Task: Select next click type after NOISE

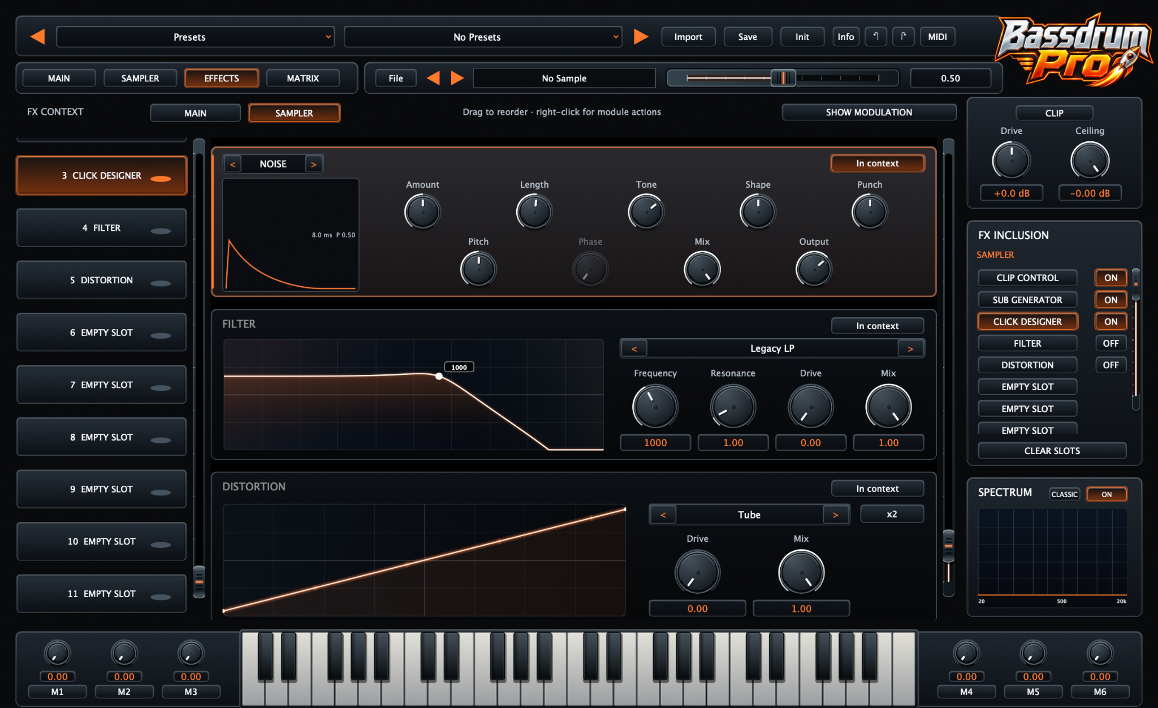Action: tap(313, 164)
